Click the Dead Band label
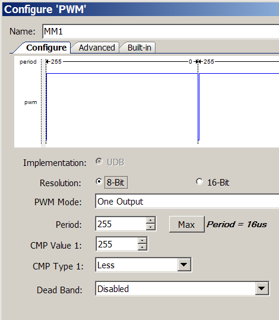The height and width of the screenshot is (320, 279). tap(59, 290)
